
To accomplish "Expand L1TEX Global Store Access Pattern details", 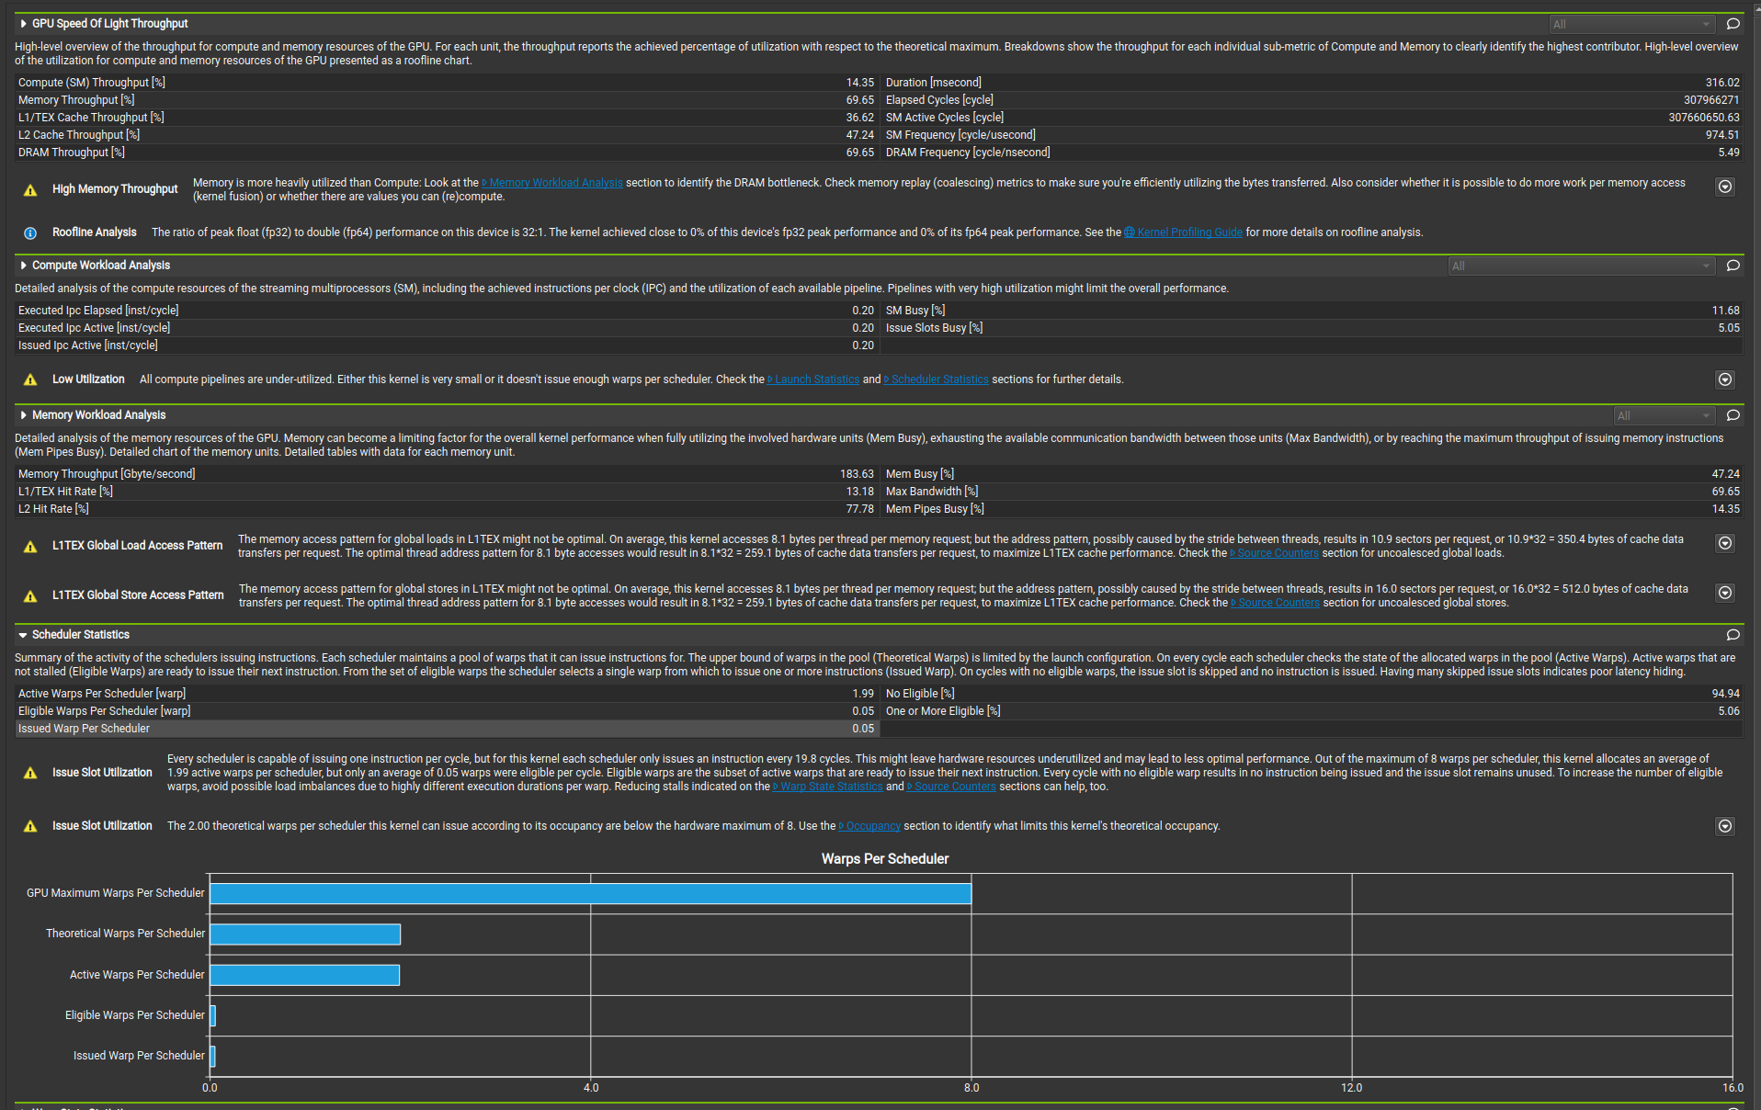I will click(x=1725, y=593).
